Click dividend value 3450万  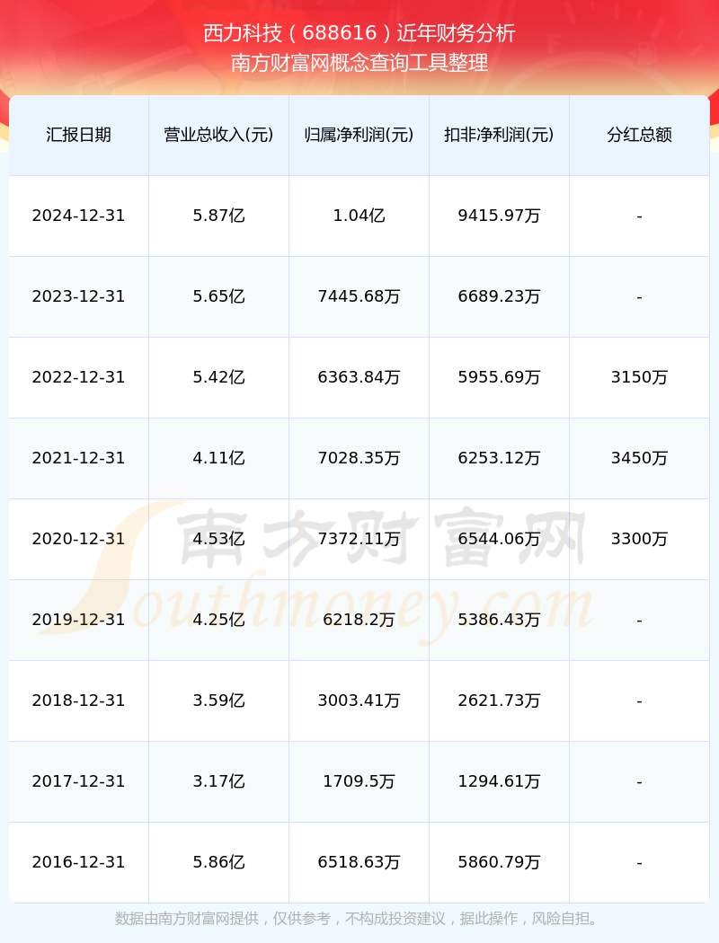(x=640, y=458)
